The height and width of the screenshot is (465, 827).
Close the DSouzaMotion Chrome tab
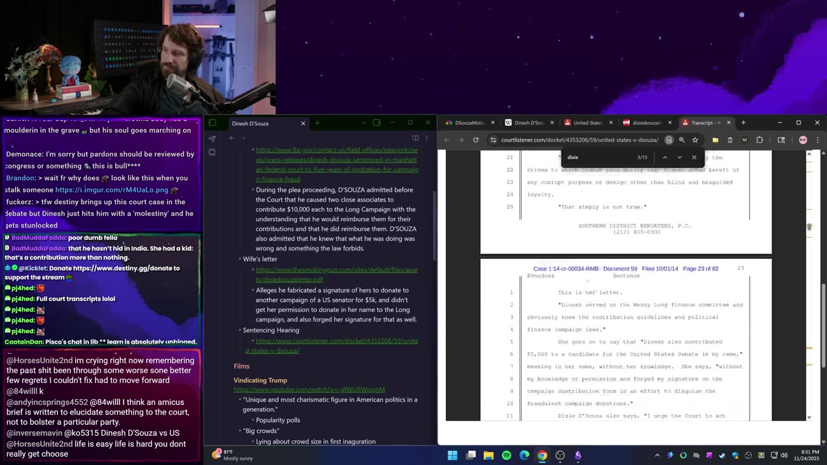(x=493, y=123)
